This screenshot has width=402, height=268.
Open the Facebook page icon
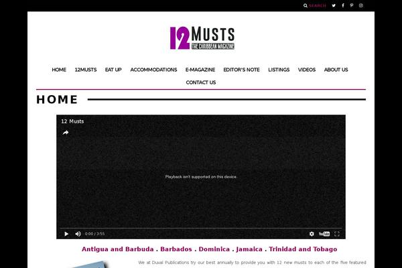pyautogui.click(x=343, y=5)
